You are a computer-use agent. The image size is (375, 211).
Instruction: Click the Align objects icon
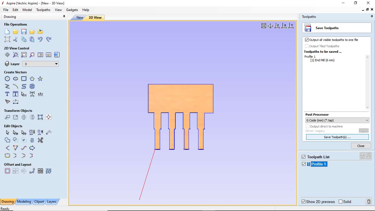click(49, 117)
